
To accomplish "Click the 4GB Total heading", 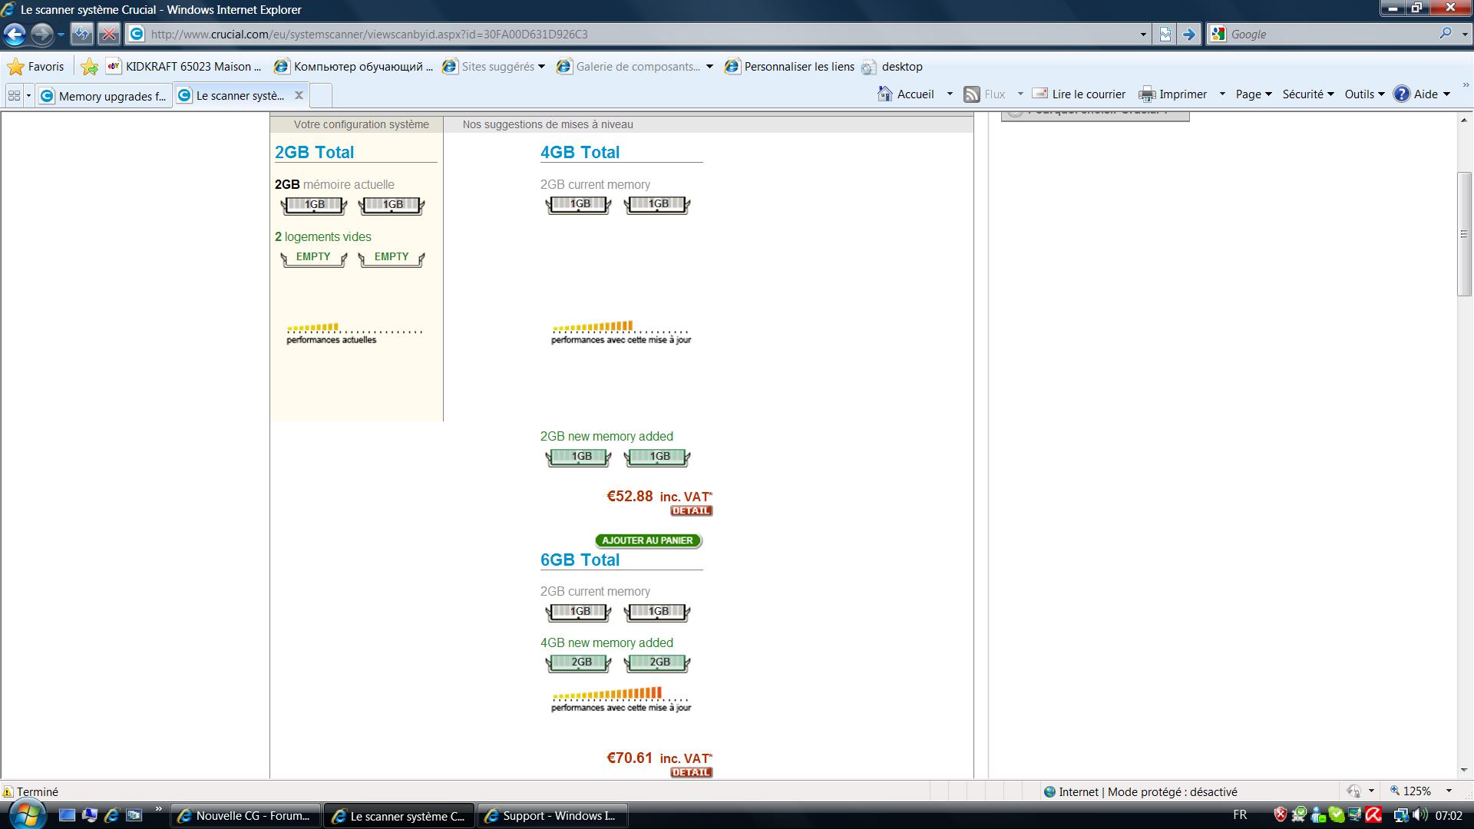I will (x=580, y=152).
